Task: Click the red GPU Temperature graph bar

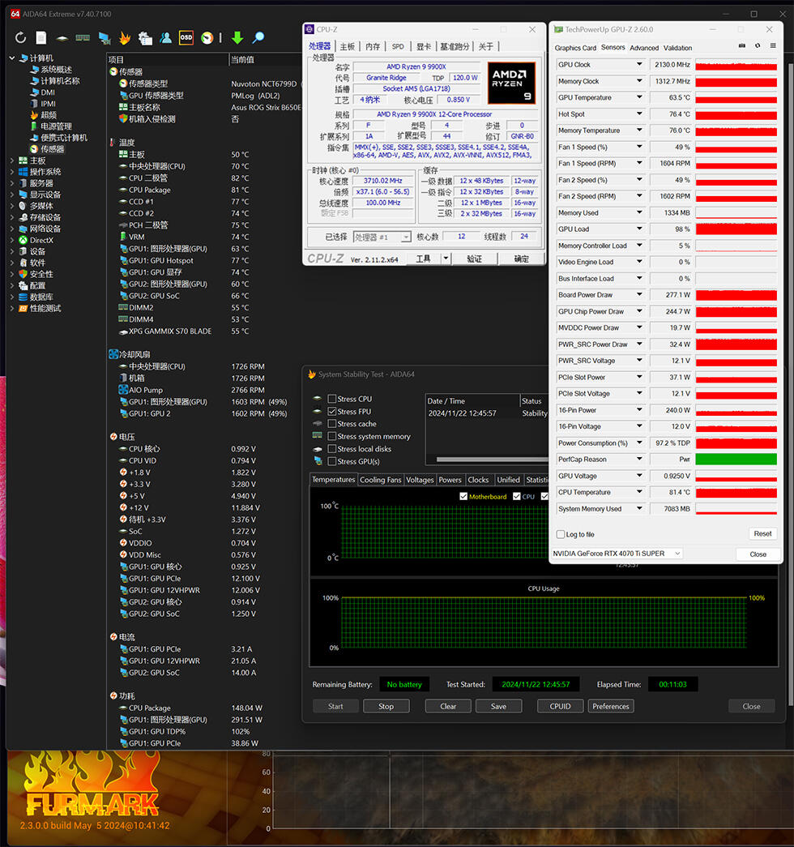Action: [x=736, y=98]
